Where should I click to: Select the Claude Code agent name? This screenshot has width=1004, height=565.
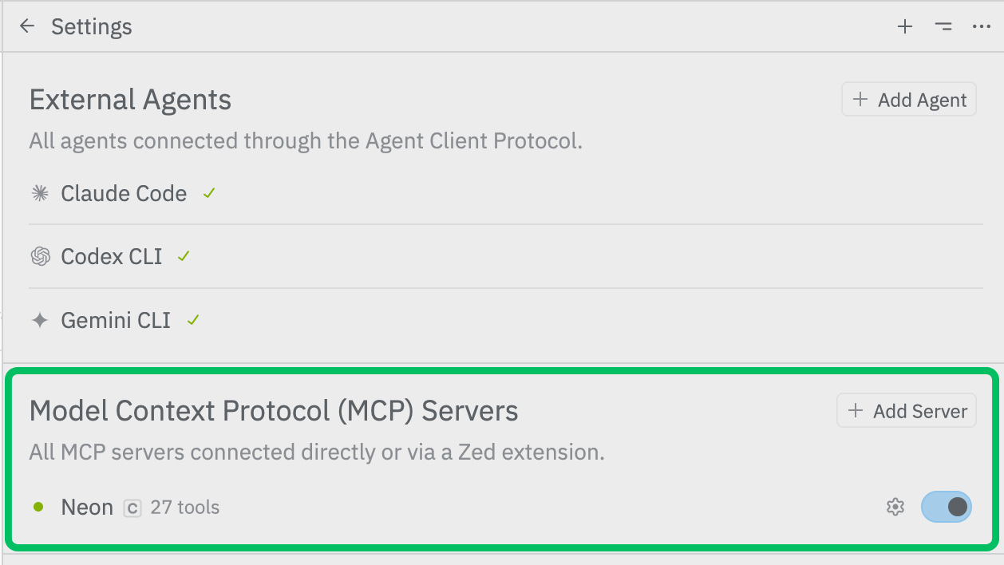[x=124, y=193]
